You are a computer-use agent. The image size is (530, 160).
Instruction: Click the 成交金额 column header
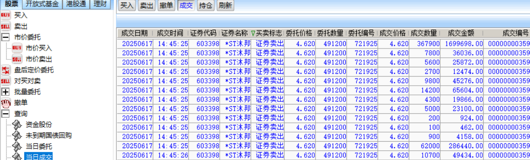[x=462, y=34]
